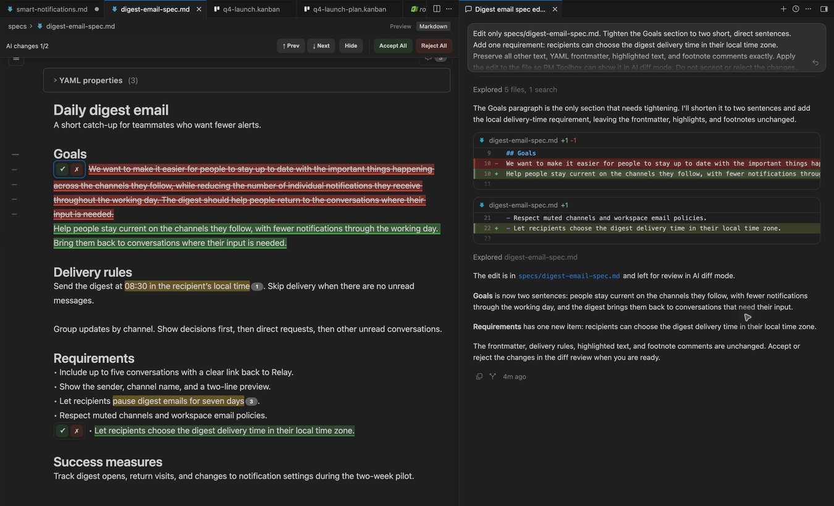Open the digest-email-spec.md +1 diff header

pyautogui.click(x=646, y=205)
